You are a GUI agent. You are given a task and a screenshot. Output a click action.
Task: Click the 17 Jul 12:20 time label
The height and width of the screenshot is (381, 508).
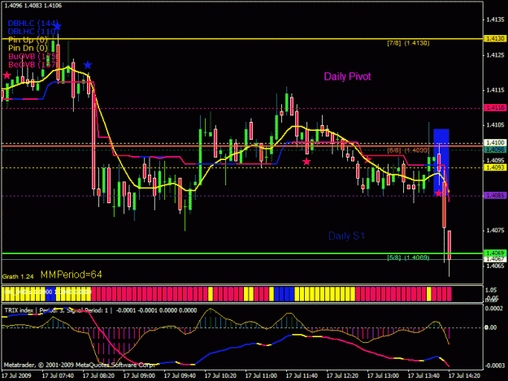342,376
